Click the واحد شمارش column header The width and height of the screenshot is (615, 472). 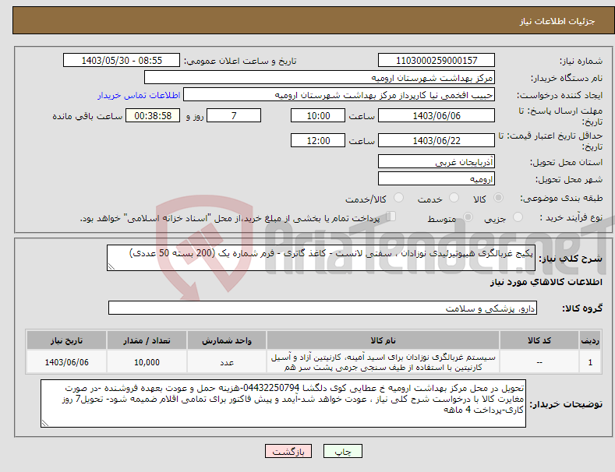[227, 340]
